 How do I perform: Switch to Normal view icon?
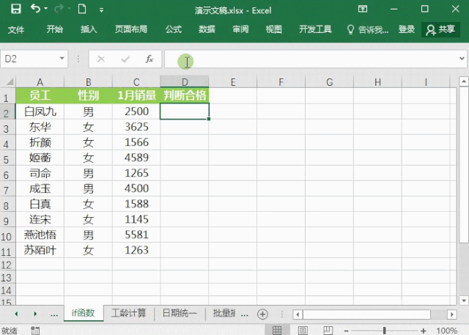coord(277,330)
